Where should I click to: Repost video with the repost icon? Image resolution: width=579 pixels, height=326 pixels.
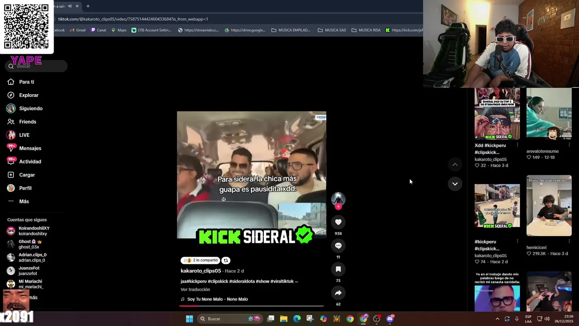coord(226,260)
